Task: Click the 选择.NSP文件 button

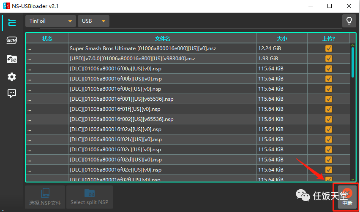Action: (x=45, y=197)
